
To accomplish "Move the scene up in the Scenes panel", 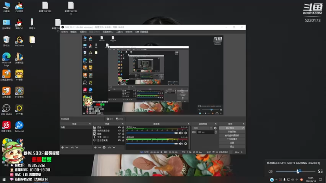I will coord(72,147).
